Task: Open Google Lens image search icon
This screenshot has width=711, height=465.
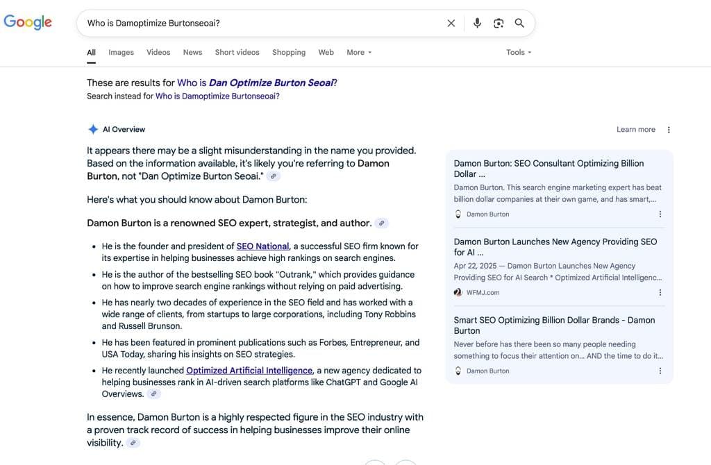Action: (x=499, y=24)
